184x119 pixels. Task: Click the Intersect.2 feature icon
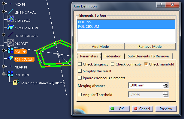11,19
